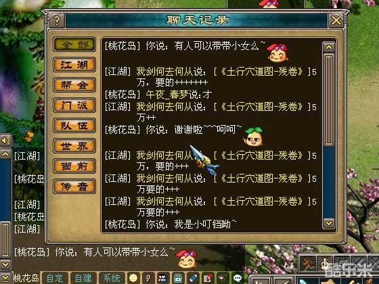Open the help question mark icon
Screen dimensions: 379x284
(57, 21)
